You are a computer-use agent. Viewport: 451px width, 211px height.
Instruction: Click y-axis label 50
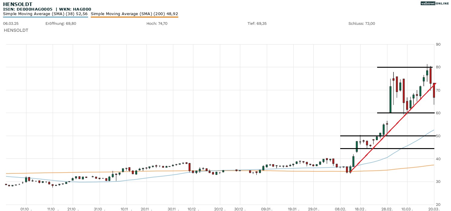click(x=438, y=136)
